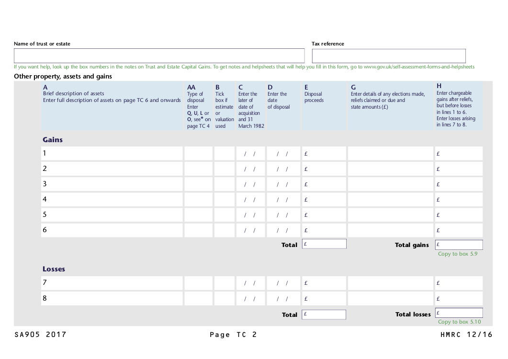Click row 8 acquisition date field

point(250,298)
